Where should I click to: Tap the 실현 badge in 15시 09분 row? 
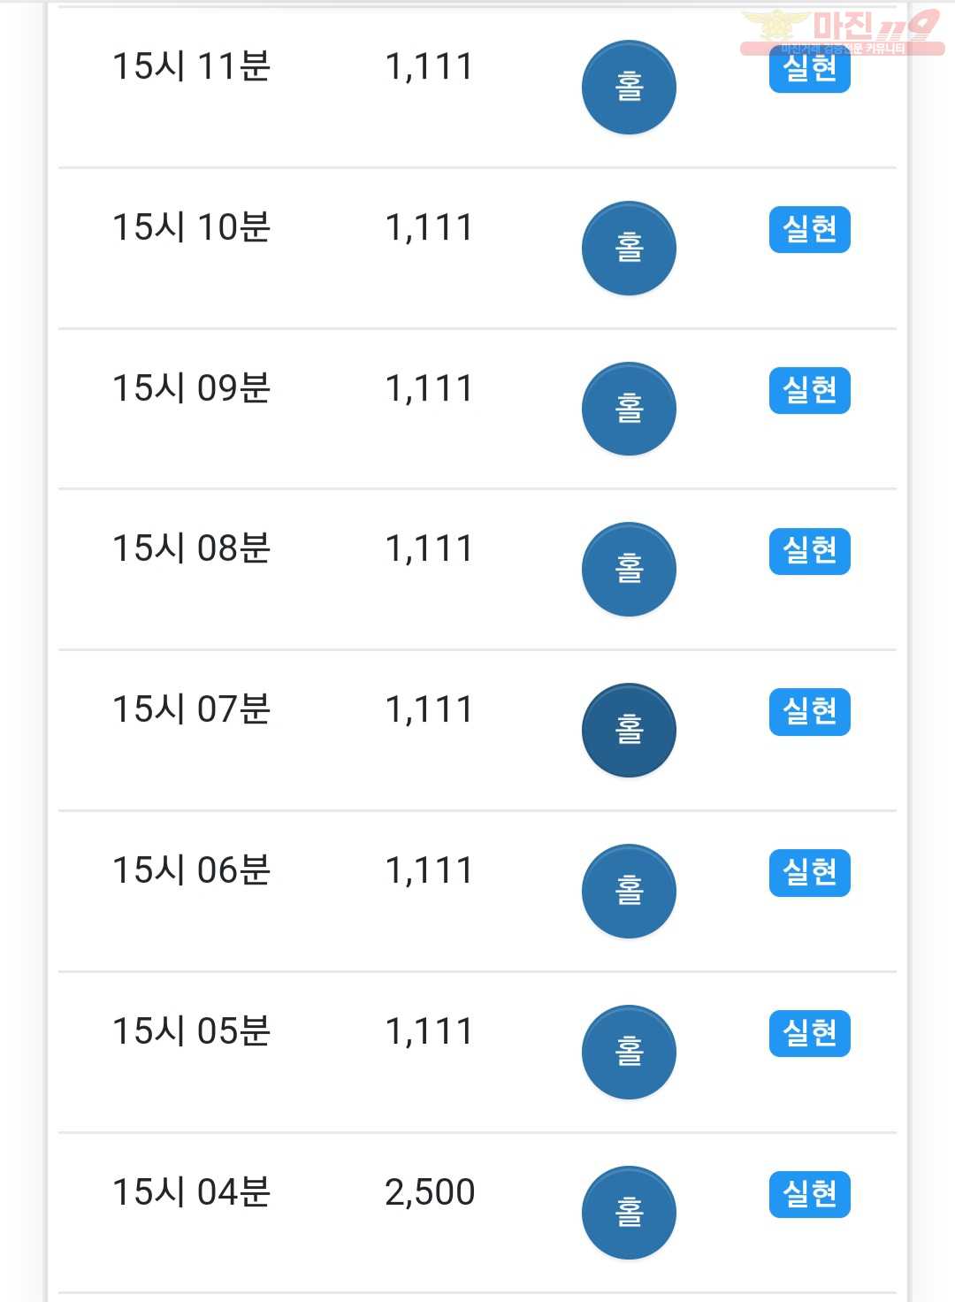point(810,390)
